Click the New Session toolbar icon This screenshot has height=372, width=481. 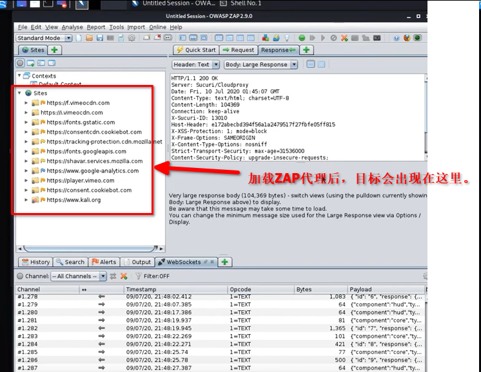click(79, 38)
